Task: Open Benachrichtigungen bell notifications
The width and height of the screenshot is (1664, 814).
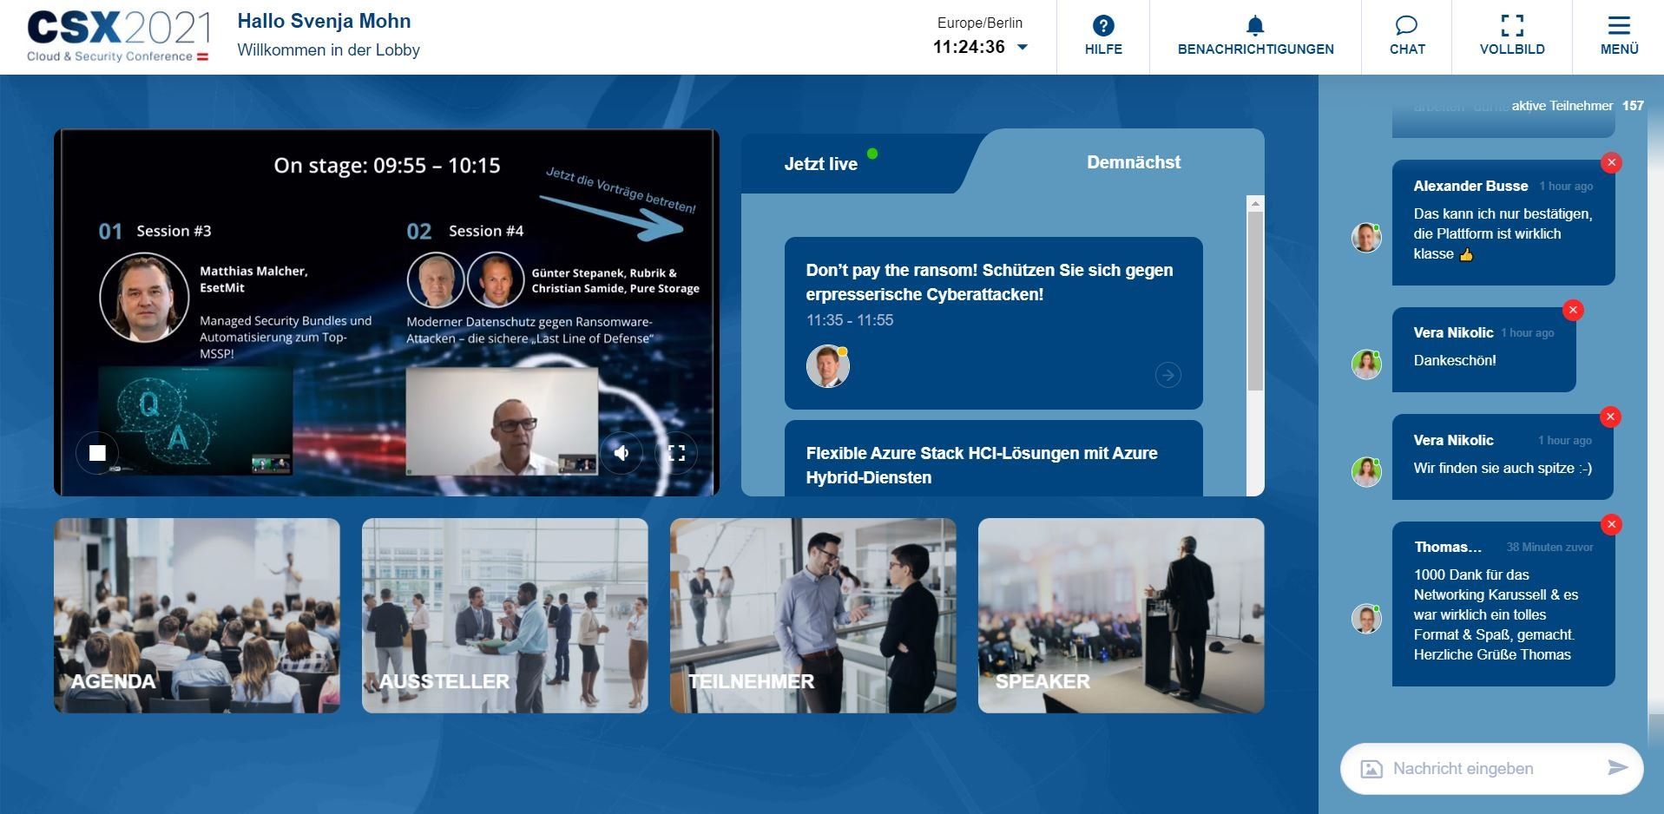Action: pos(1255,36)
